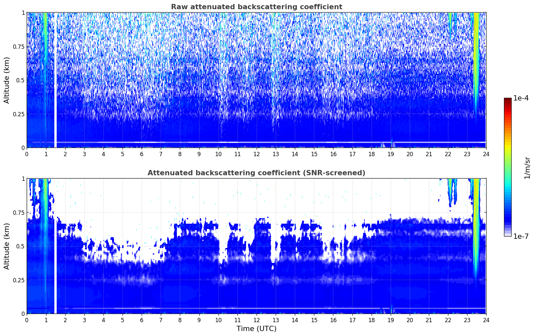Click hour 6 tick under the SNR-screened plot
The height and width of the screenshot is (336, 534).
[142, 320]
